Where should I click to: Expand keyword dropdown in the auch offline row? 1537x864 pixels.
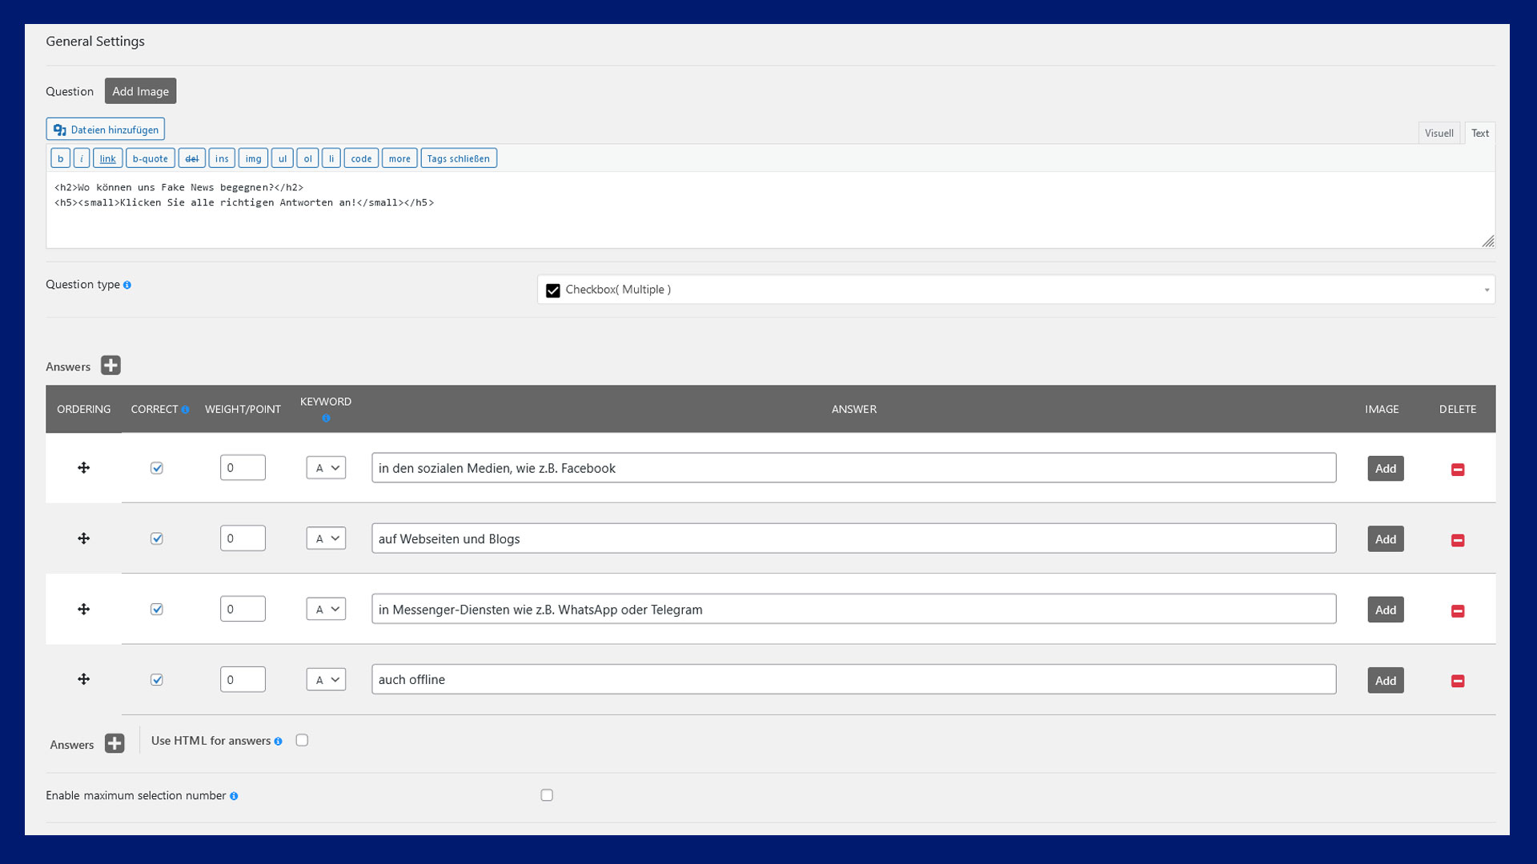[326, 679]
